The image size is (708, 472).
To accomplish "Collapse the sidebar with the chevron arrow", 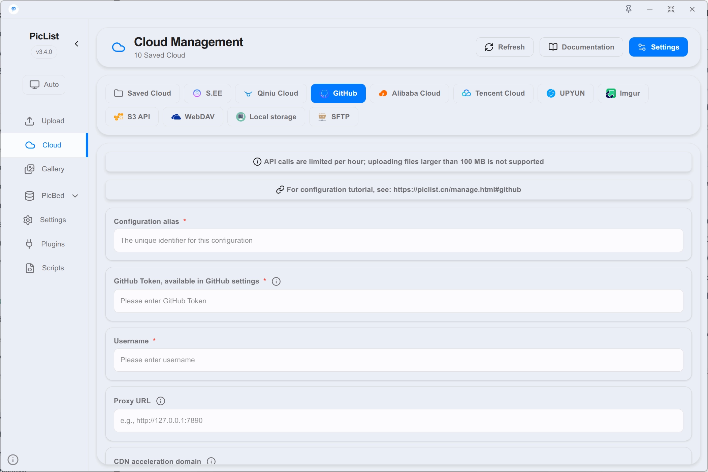I will click(x=77, y=44).
